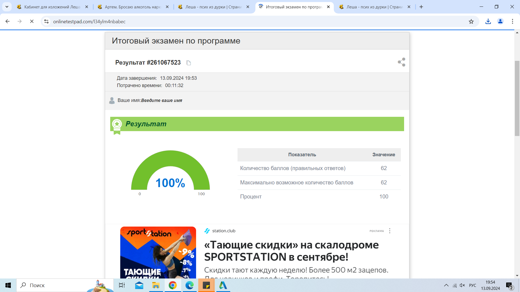This screenshot has width=520, height=292.
Task: Copy result number with clipboard icon
Action: click(189, 63)
